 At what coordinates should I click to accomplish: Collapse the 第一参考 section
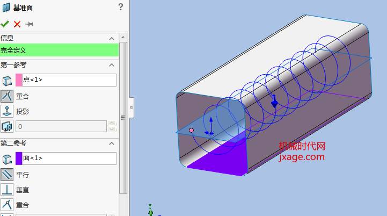tap(112, 65)
